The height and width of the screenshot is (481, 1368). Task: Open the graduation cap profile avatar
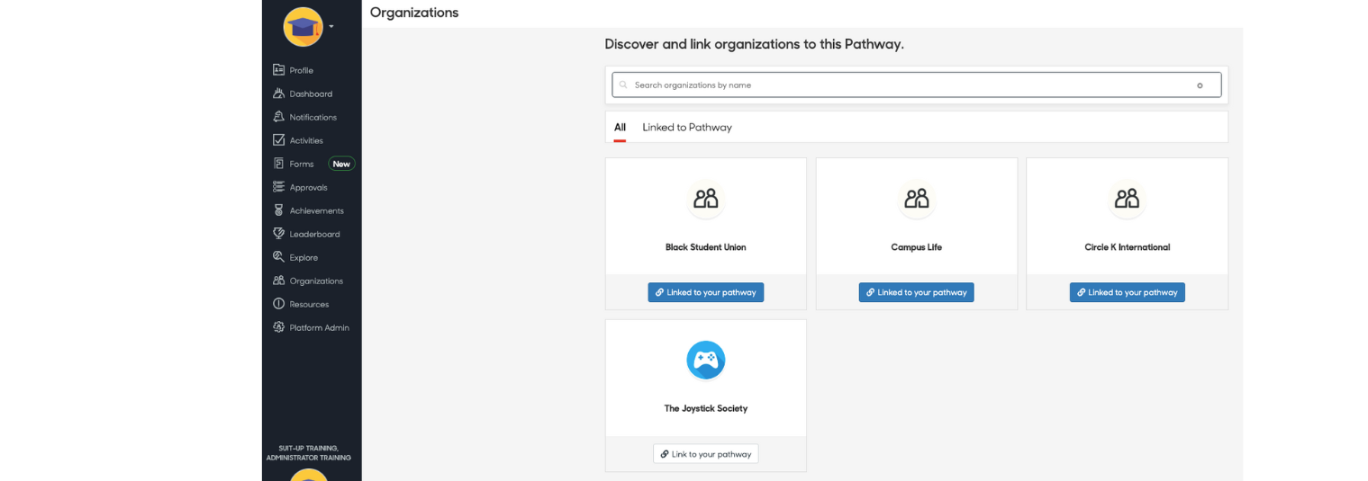(x=303, y=26)
